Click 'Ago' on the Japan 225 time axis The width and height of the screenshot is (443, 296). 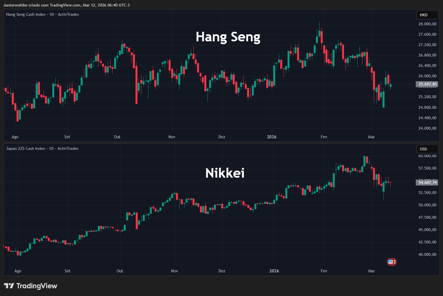[x=18, y=271]
